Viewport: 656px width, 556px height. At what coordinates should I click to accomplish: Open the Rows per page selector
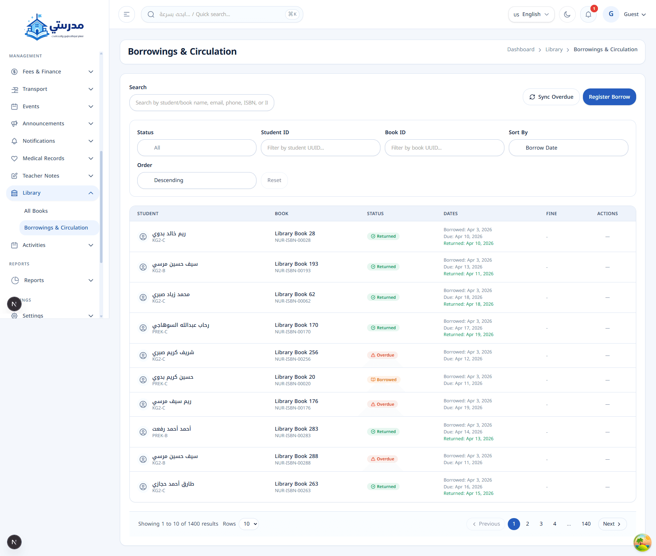(x=249, y=524)
